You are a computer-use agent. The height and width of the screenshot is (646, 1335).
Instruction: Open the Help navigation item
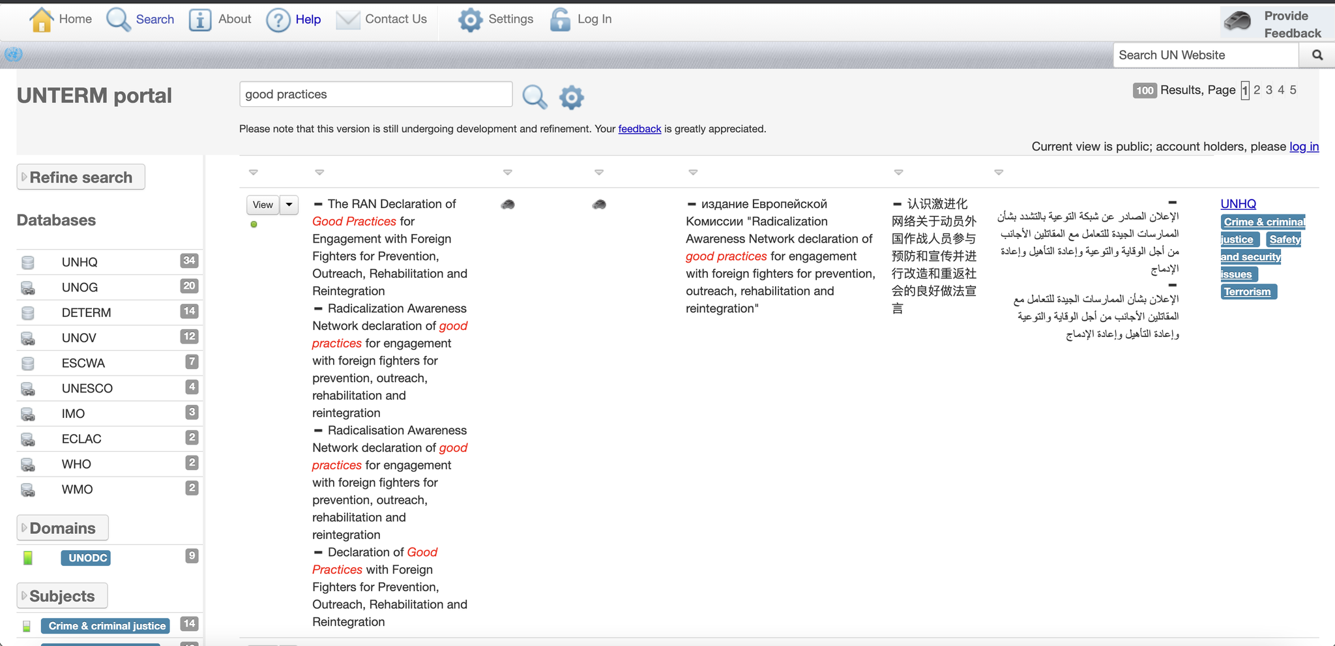pyautogui.click(x=308, y=19)
